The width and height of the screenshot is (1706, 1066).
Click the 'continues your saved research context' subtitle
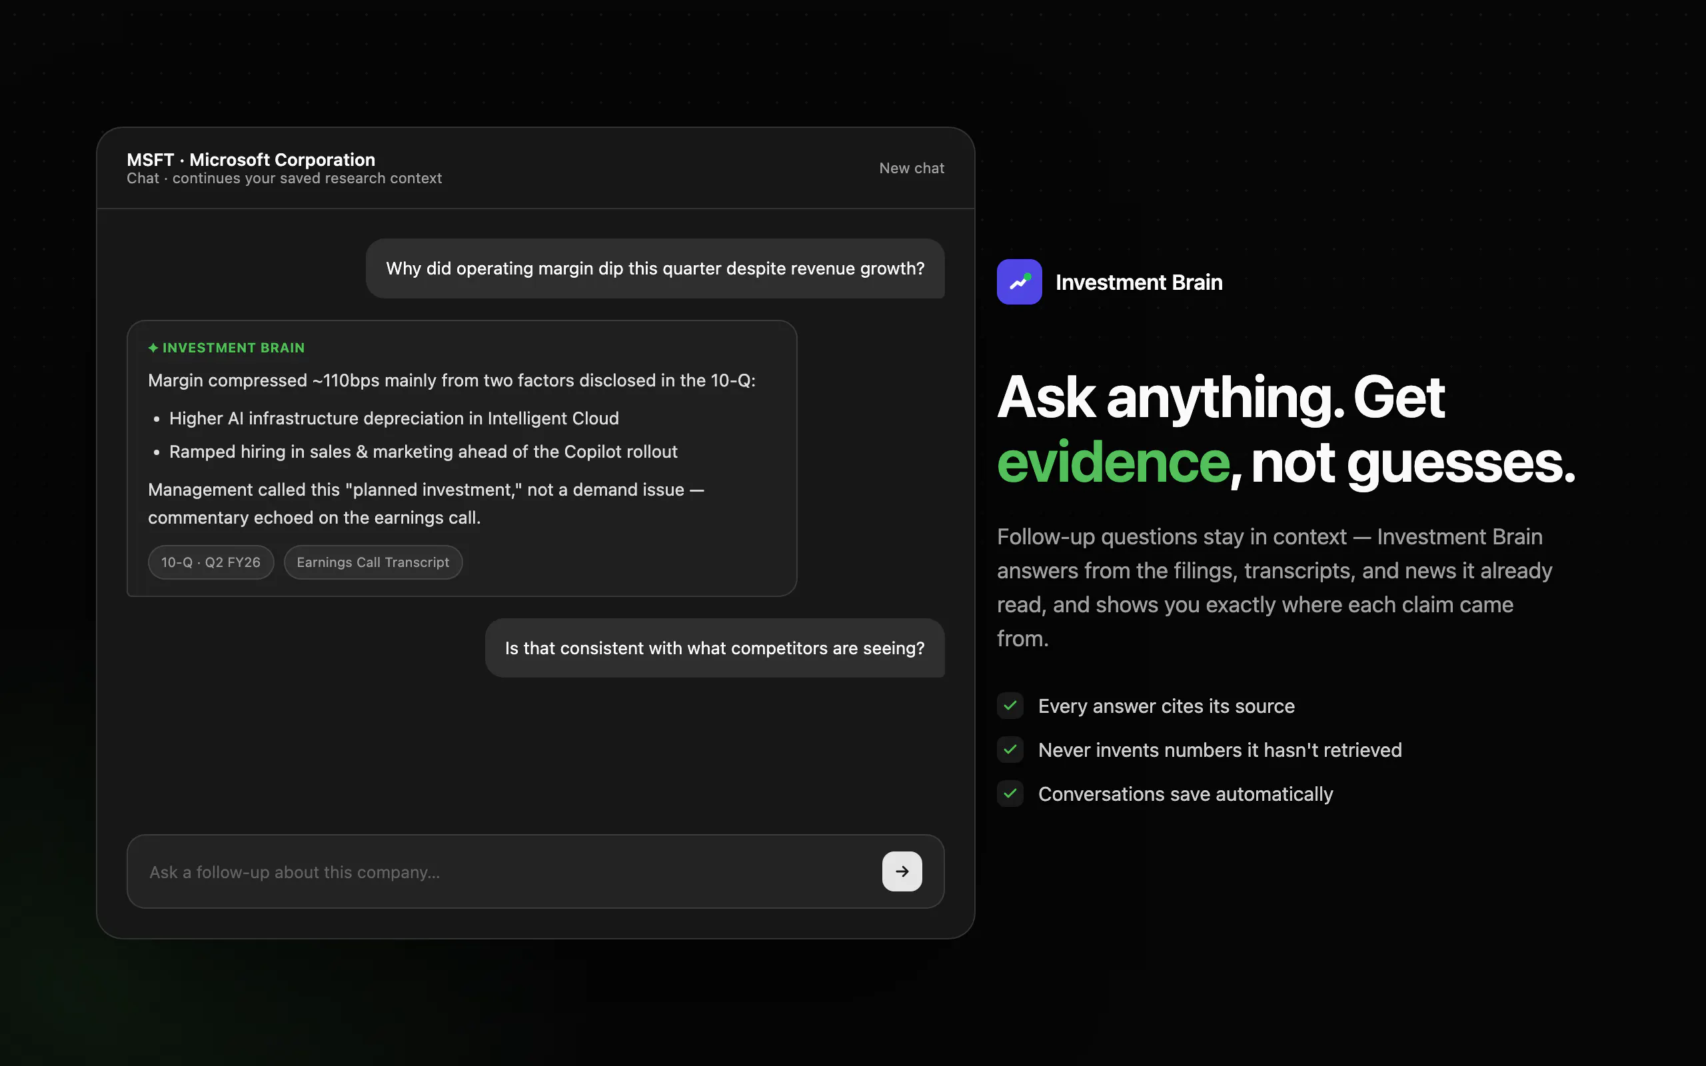coord(307,179)
